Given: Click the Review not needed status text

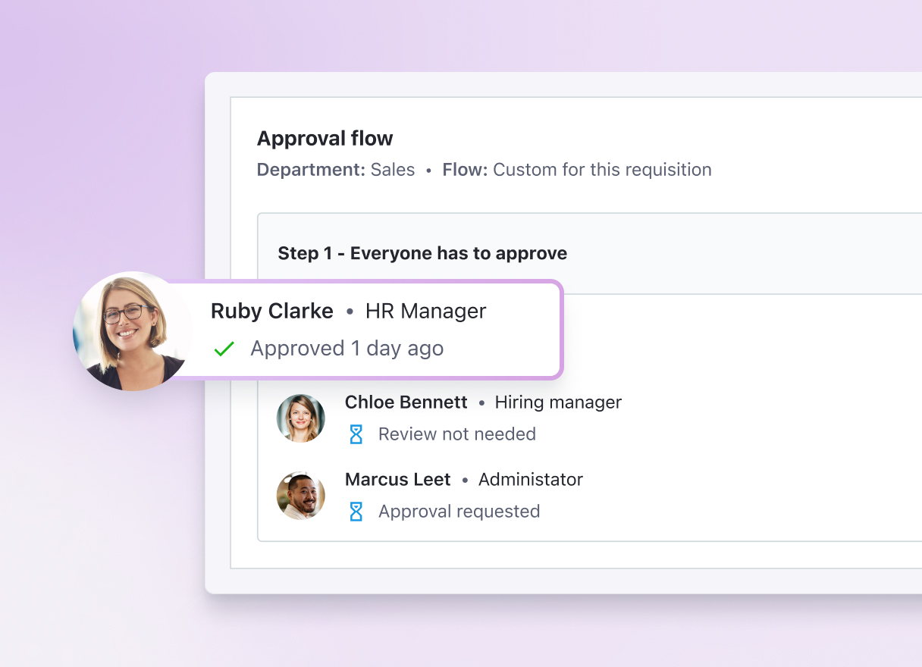Looking at the screenshot, I should (x=456, y=434).
